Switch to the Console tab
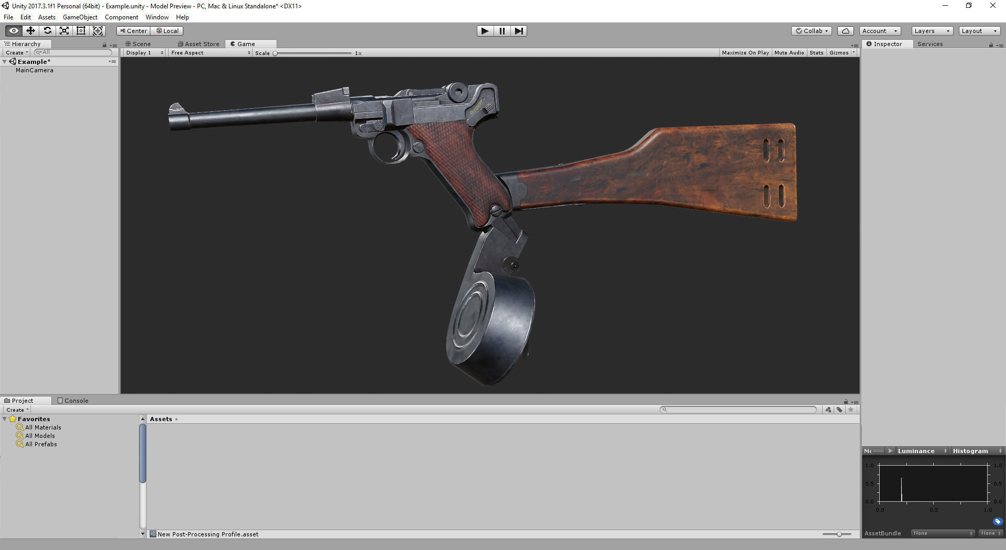This screenshot has width=1006, height=550. [x=73, y=401]
